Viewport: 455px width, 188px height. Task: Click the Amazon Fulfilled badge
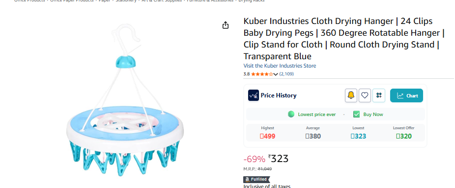click(x=256, y=179)
